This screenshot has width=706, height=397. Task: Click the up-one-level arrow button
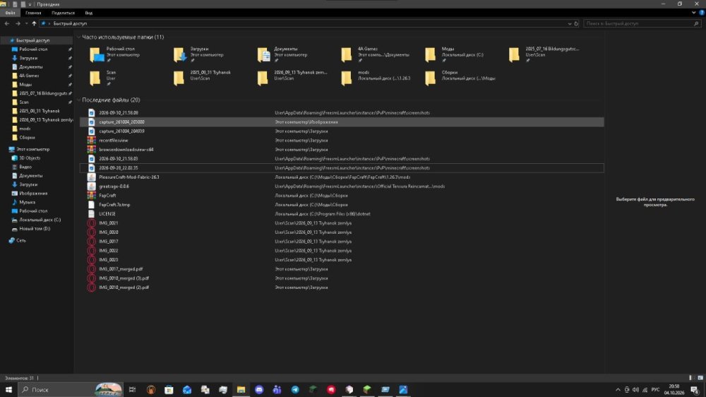pos(34,23)
